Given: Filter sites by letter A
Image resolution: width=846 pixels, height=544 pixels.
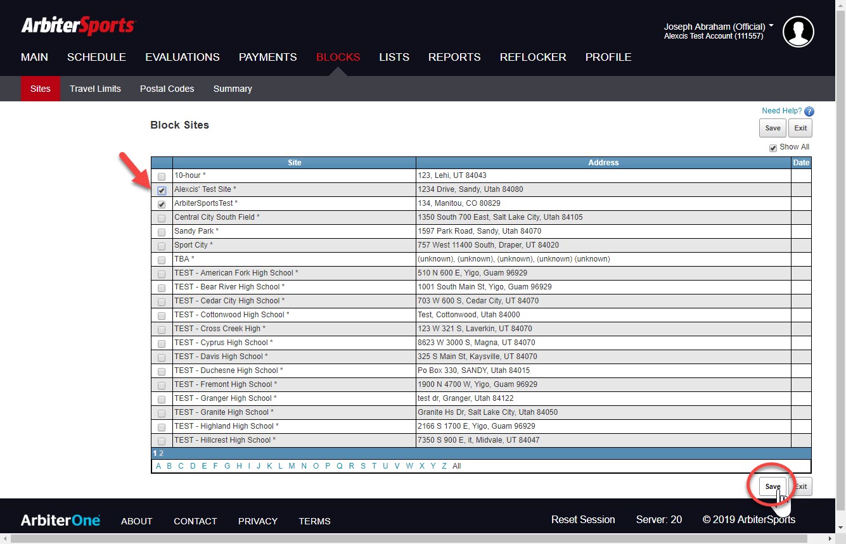Looking at the screenshot, I should tap(158, 466).
